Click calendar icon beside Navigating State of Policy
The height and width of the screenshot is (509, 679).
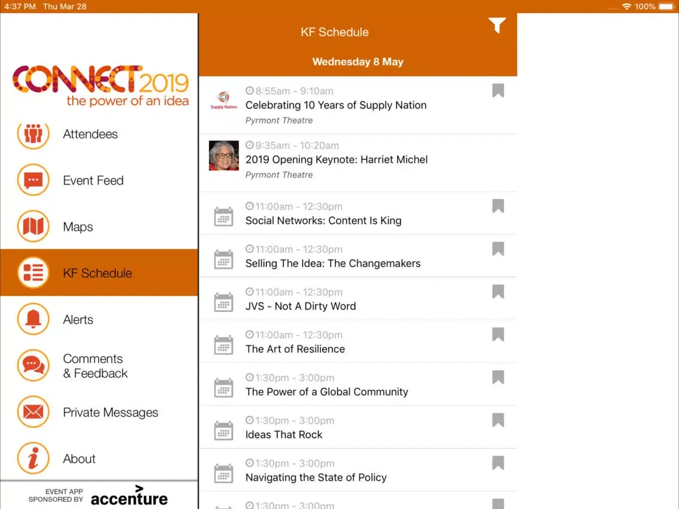[x=224, y=474]
